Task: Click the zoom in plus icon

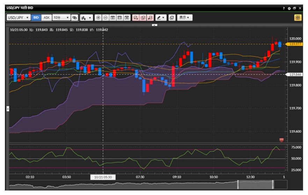Action: [98, 17]
